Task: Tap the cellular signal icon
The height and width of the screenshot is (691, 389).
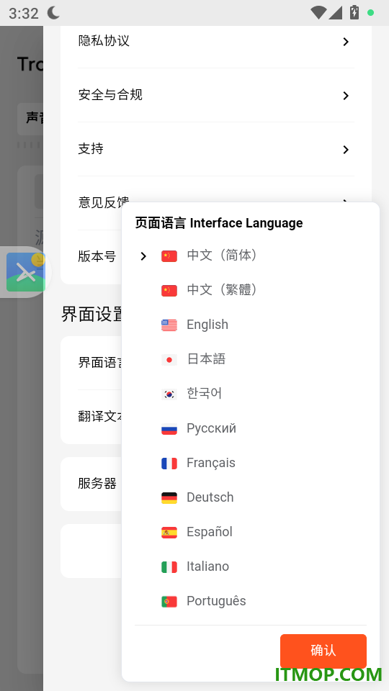Action: click(x=336, y=12)
